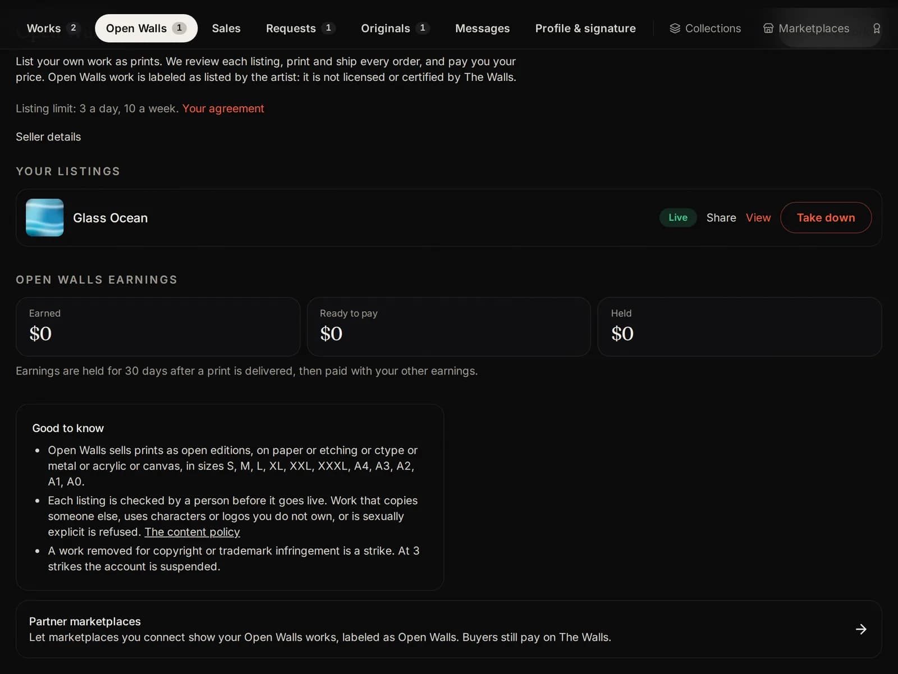Open the Works tab
The width and height of the screenshot is (898, 674).
point(53,28)
